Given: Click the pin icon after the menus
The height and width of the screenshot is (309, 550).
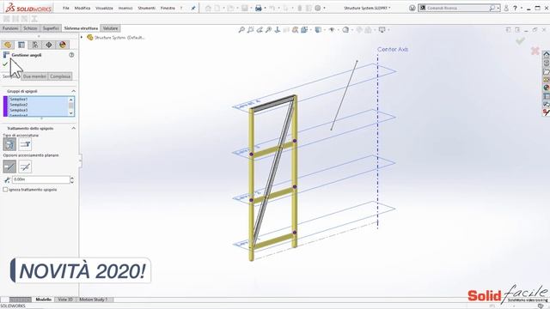Looking at the screenshot, I should [193, 8].
